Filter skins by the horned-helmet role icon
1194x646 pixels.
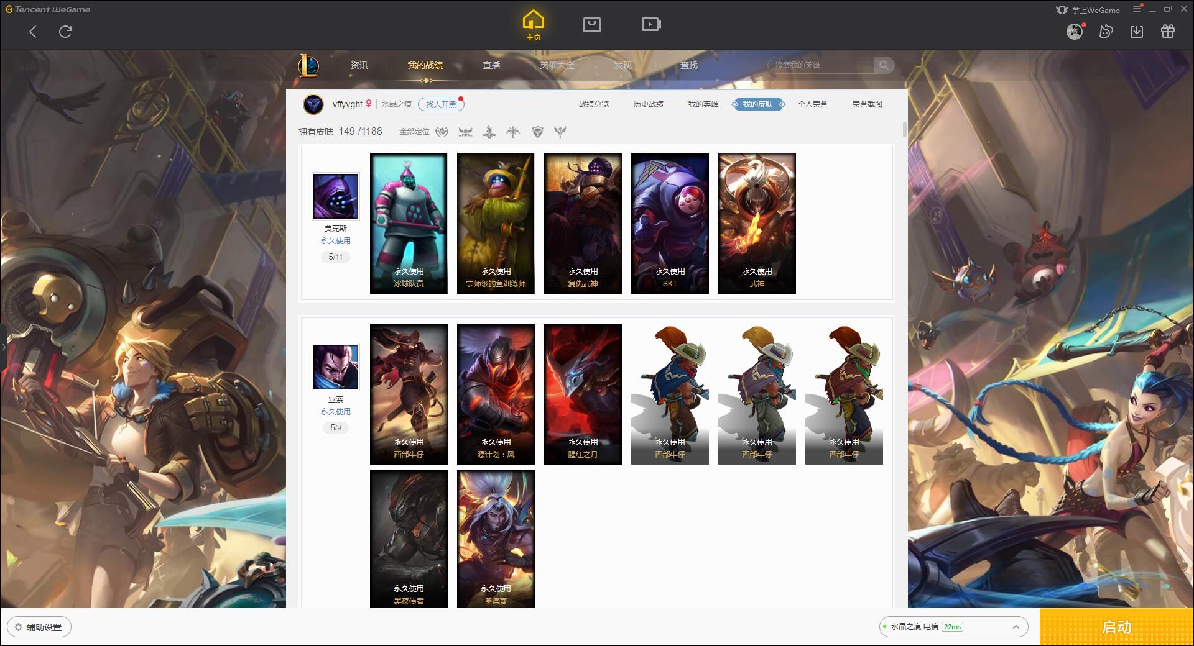tap(465, 132)
